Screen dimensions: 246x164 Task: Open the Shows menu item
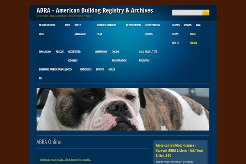[176, 25]
